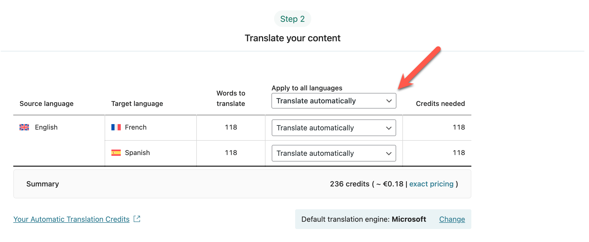Click the 'Apply to all languages' label
The image size is (589, 242).
(x=307, y=88)
